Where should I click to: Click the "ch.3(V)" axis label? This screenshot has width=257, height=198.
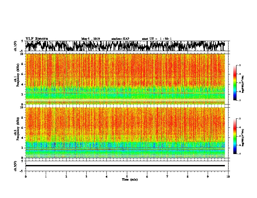tap(16, 166)
